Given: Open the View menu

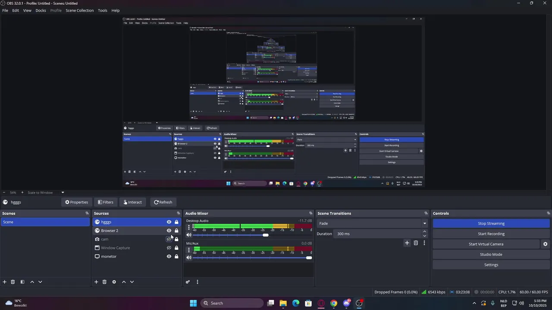Looking at the screenshot, I should pos(27,10).
